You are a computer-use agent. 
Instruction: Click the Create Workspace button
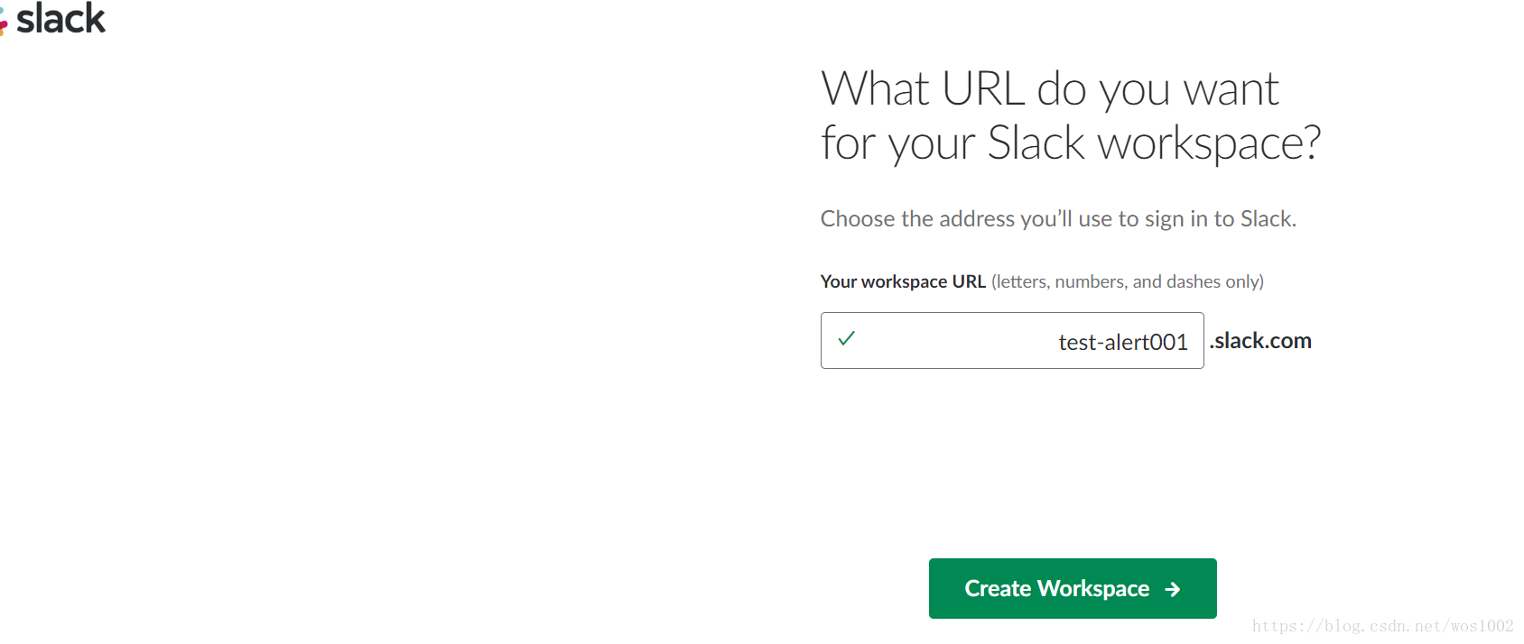1073,588
